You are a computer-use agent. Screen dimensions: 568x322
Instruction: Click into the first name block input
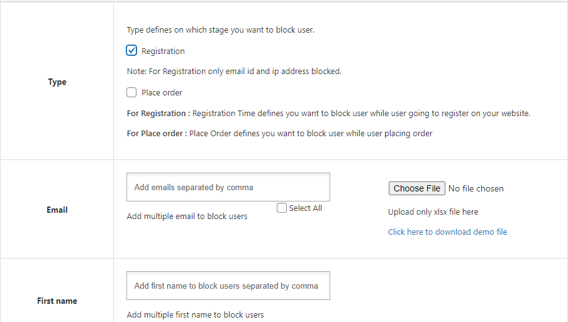[x=228, y=286]
